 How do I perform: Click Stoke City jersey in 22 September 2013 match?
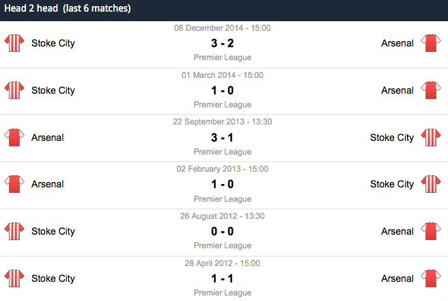[431, 138]
